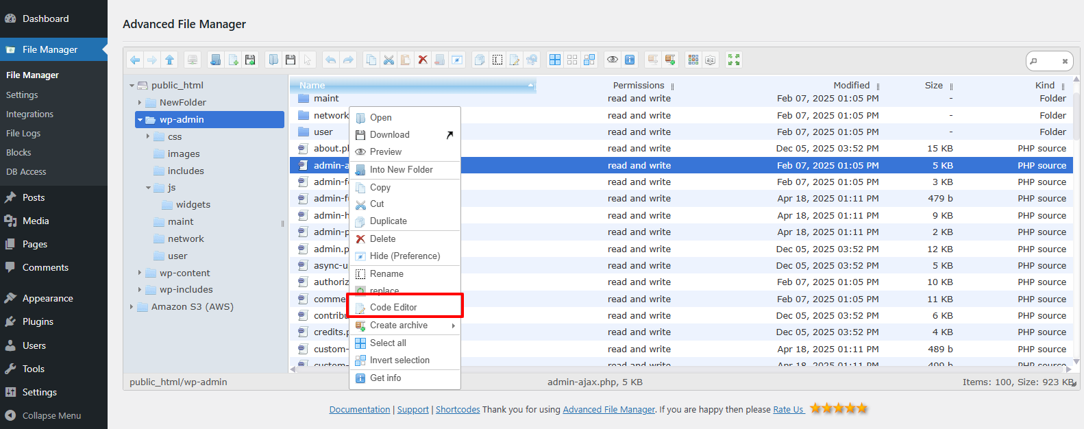Click the eye Preview toolbar icon
The height and width of the screenshot is (429, 1084).
click(613, 60)
